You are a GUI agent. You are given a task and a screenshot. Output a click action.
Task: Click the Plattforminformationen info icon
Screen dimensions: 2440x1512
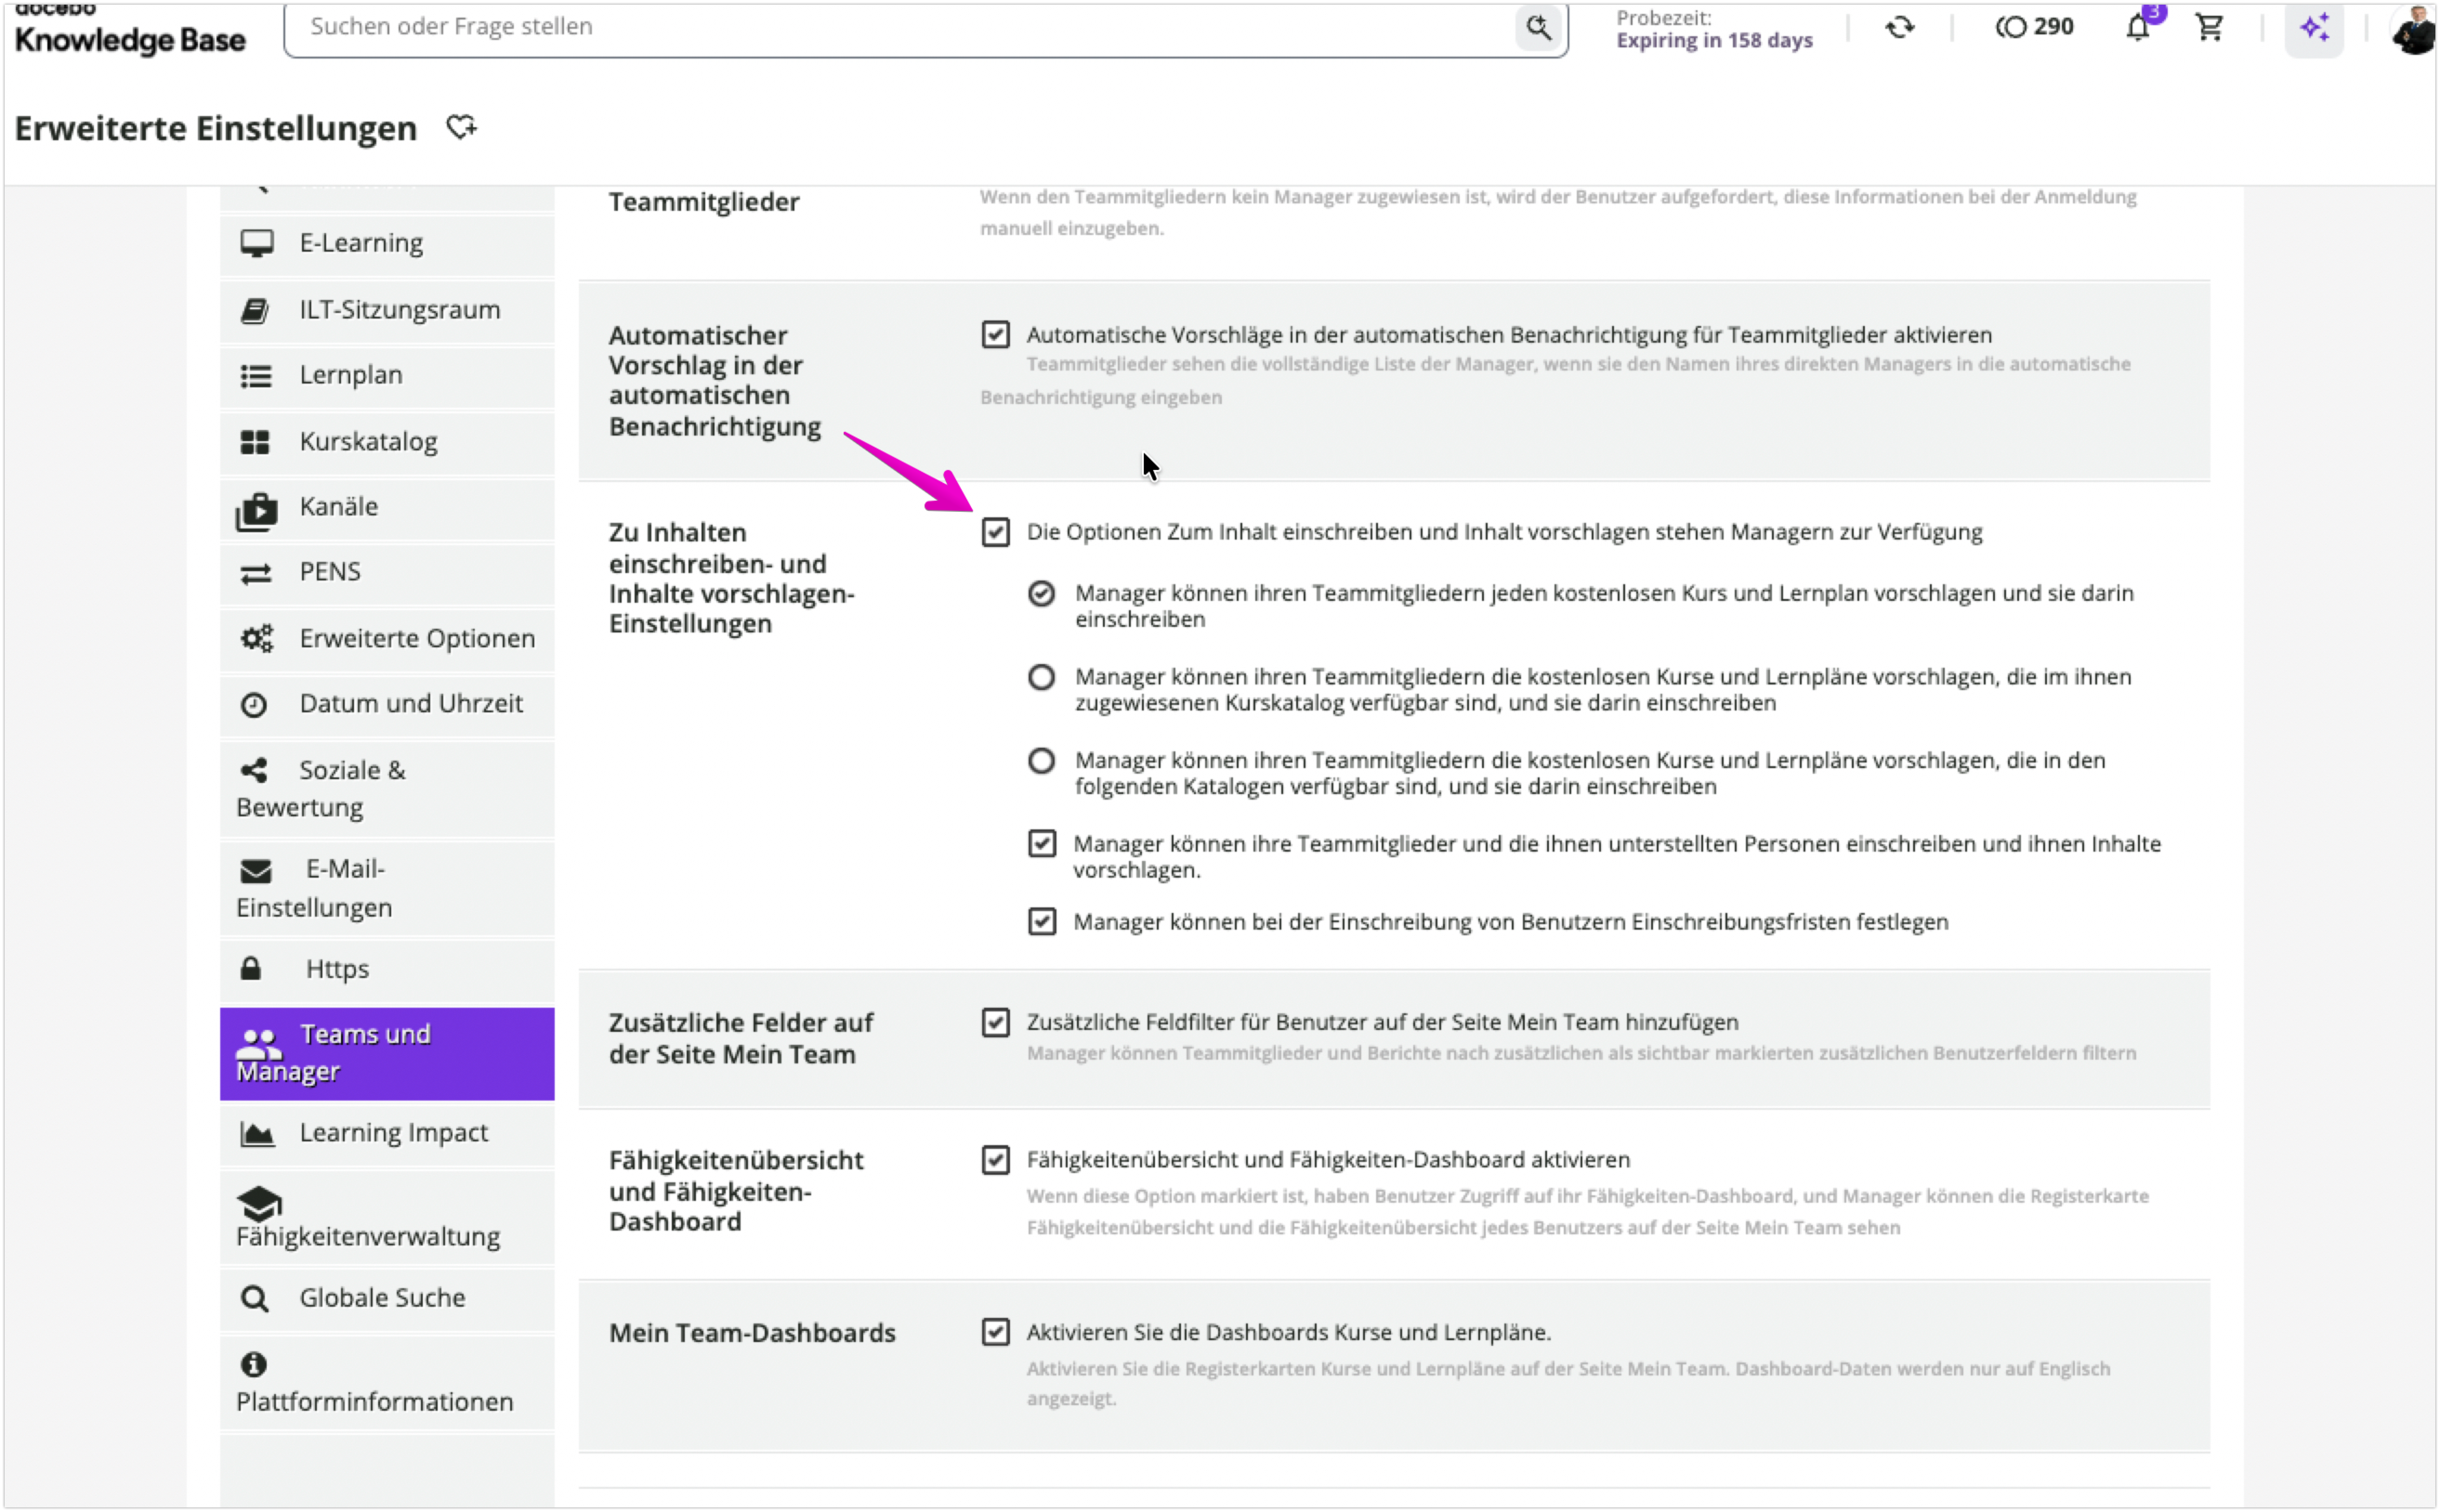point(253,1364)
